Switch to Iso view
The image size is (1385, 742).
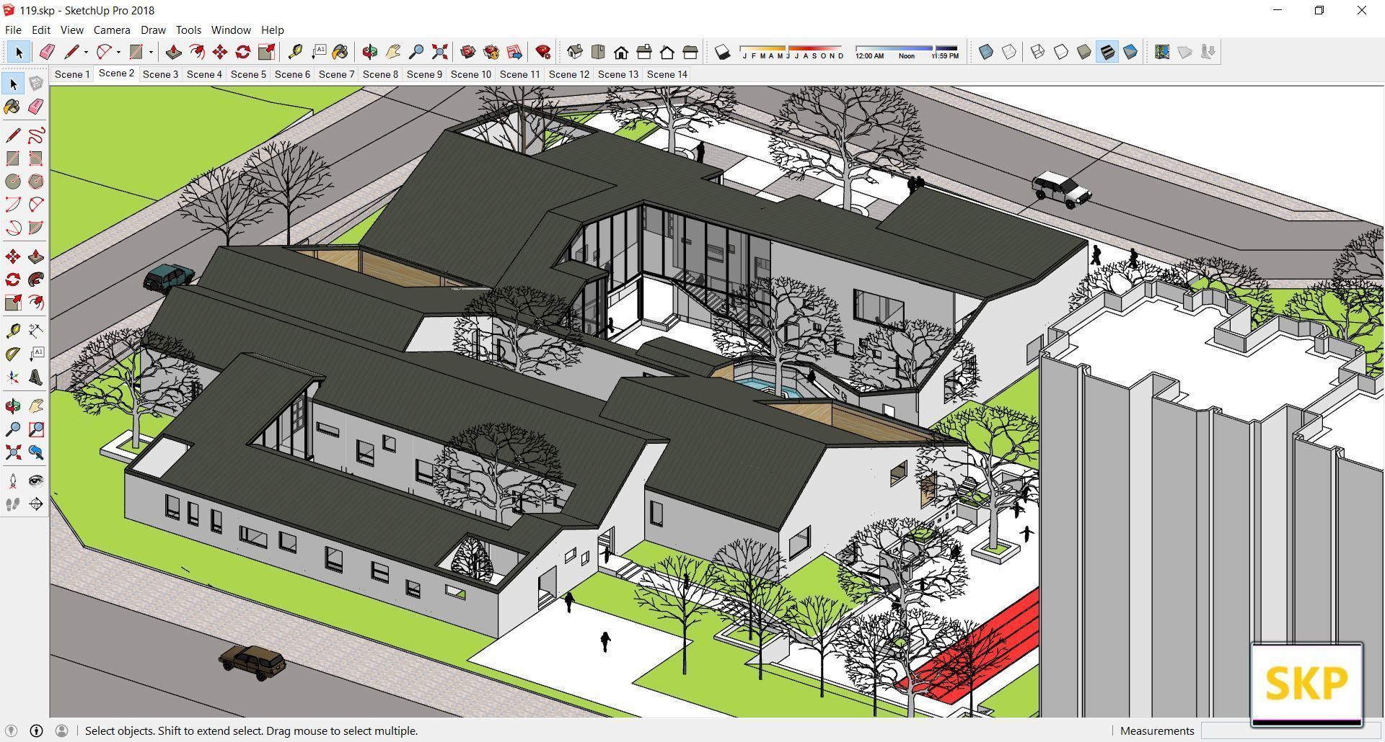pyautogui.click(x=575, y=52)
